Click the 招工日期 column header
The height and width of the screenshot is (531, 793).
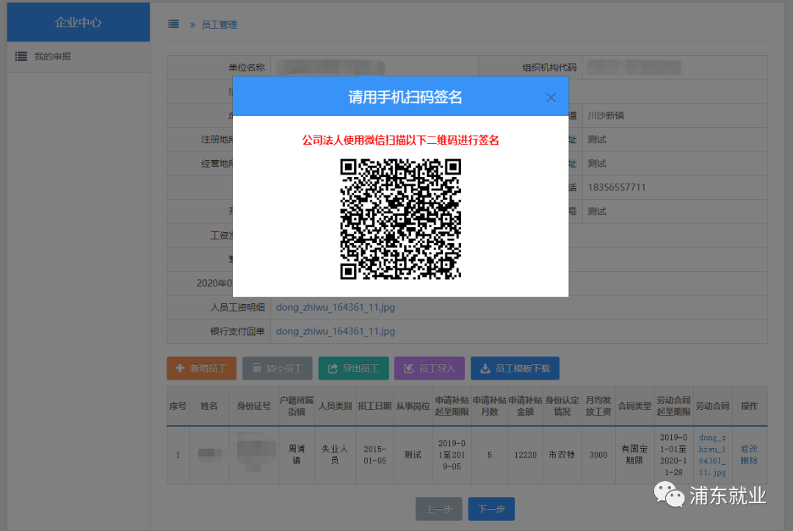coord(374,406)
